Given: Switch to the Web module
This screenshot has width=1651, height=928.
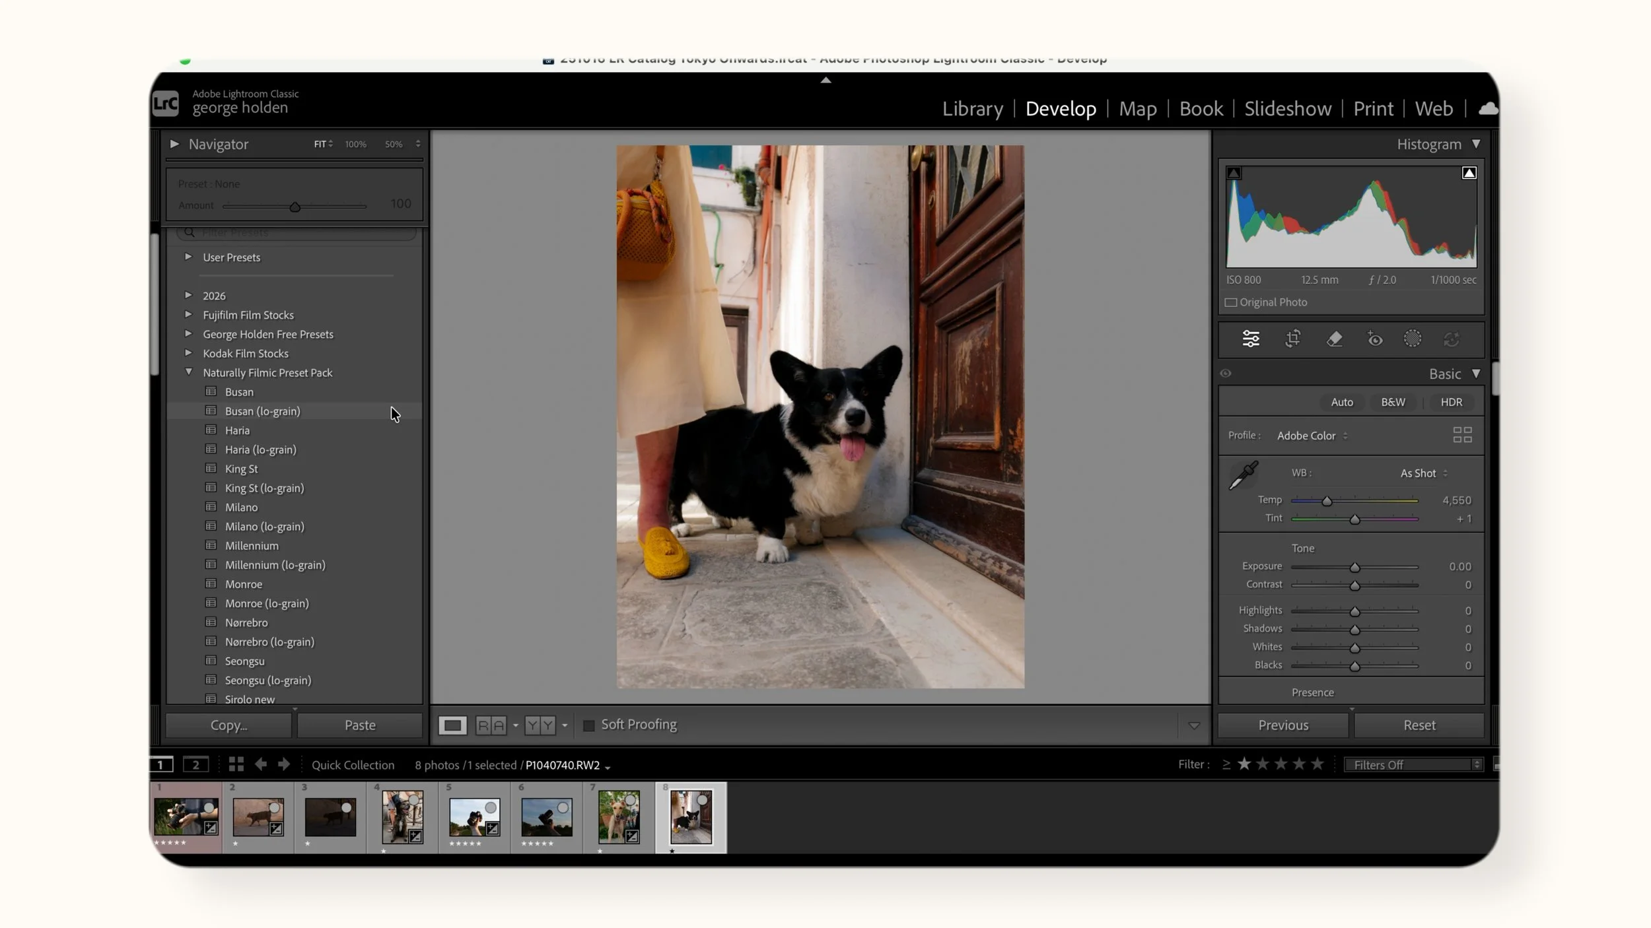Looking at the screenshot, I should coord(1434,108).
